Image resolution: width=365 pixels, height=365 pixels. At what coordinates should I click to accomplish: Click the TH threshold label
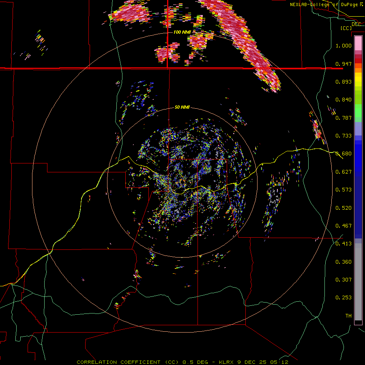[x=348, y=316]
